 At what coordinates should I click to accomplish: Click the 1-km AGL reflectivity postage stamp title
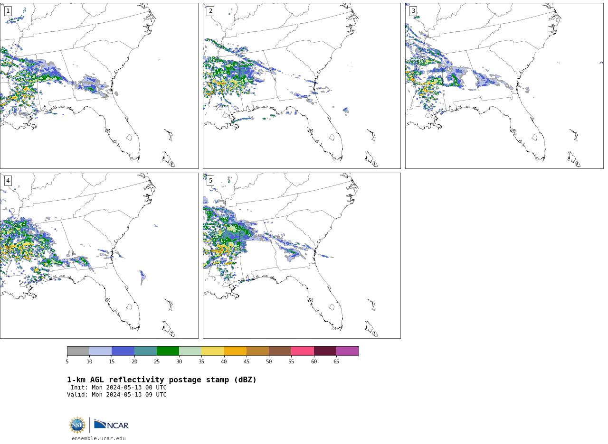161,380
